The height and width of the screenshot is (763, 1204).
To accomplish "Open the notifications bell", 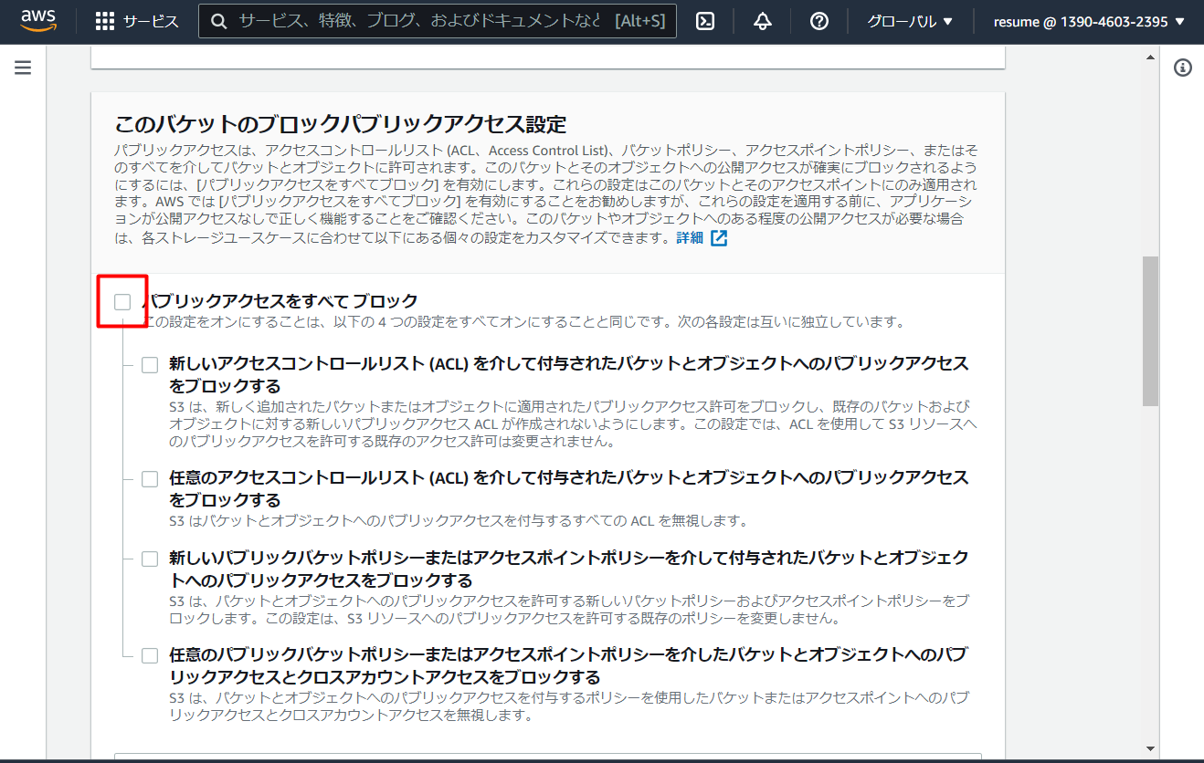I will [763, 22].
